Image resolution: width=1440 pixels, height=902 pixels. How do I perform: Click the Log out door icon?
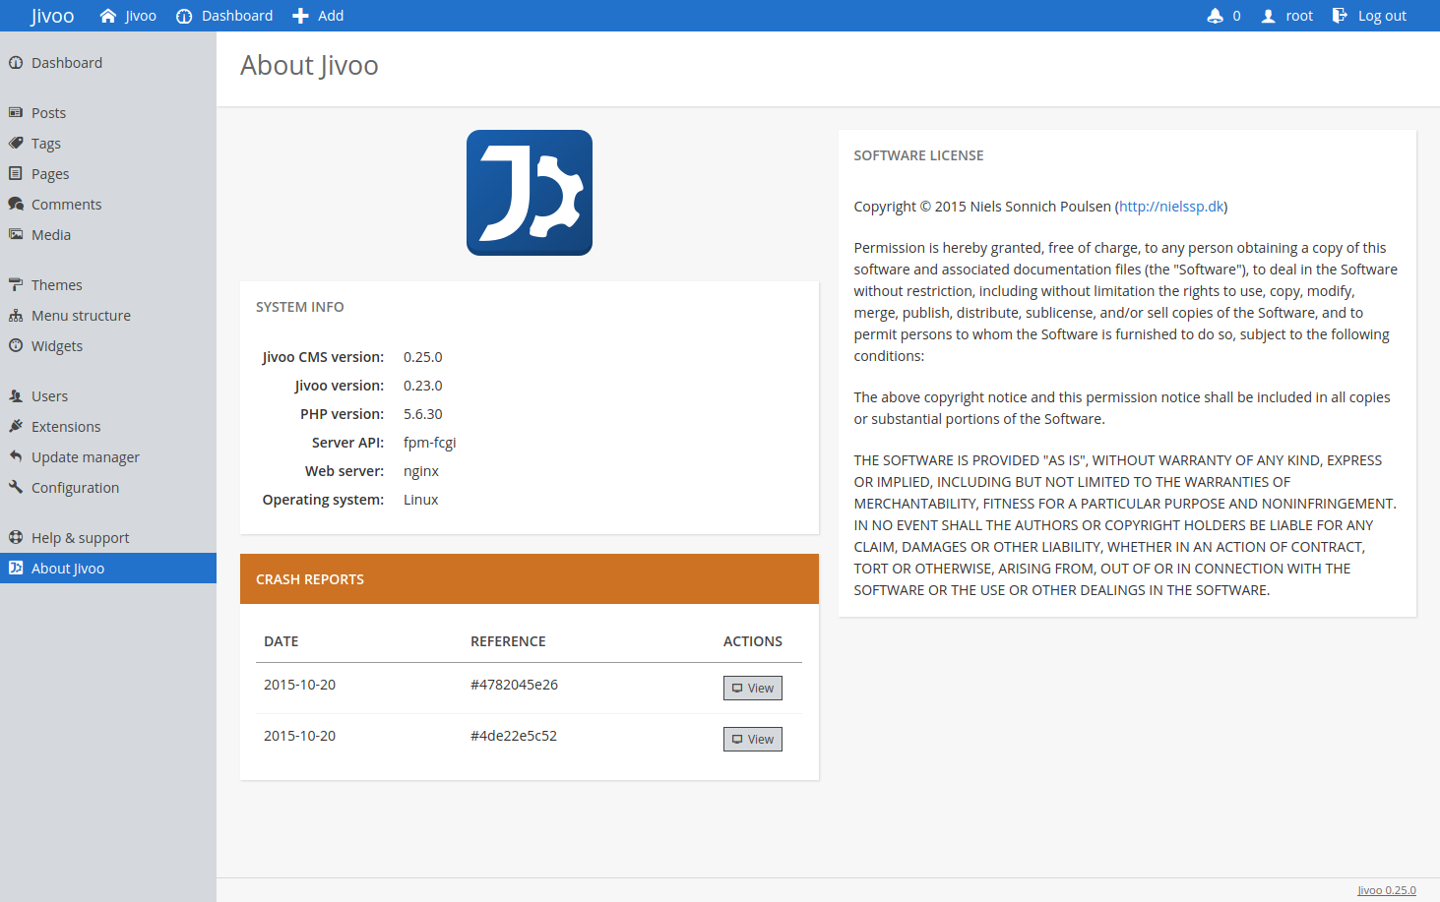(1340, 16)
